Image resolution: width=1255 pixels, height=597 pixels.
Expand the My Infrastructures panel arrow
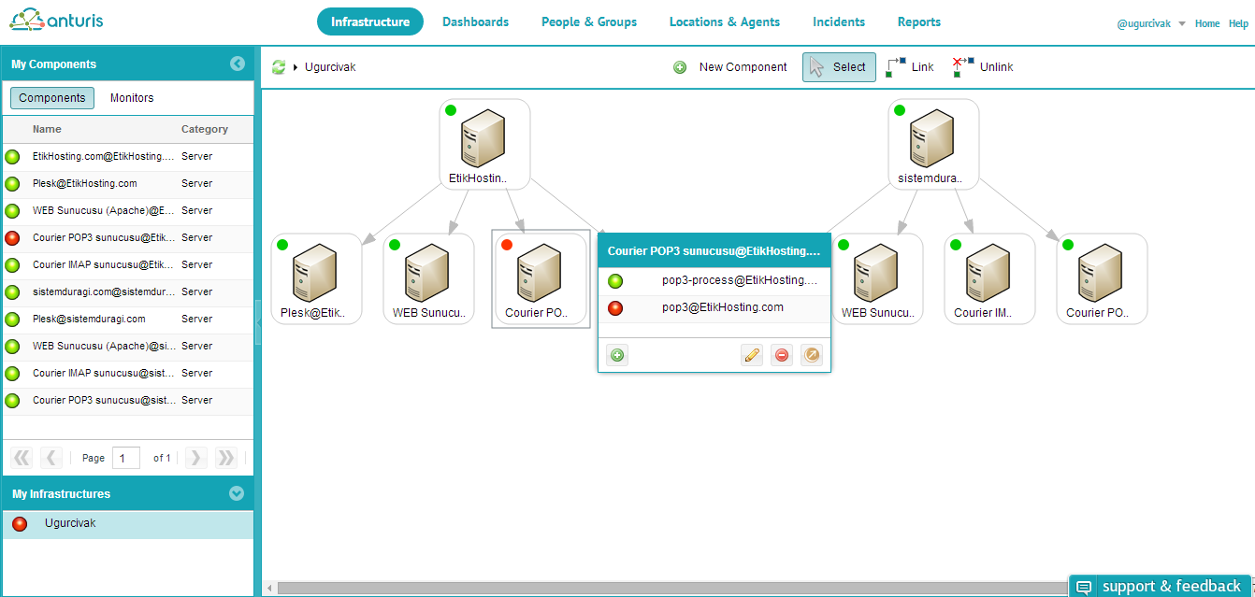238,493
